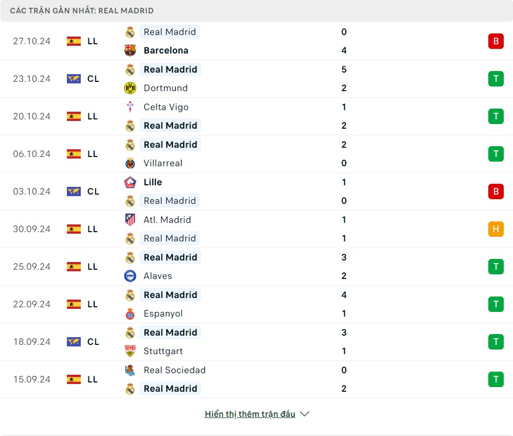The image size is (513, 436).
Task: Select Real Madrid team name in Stuttgart match
Action: 170,333
